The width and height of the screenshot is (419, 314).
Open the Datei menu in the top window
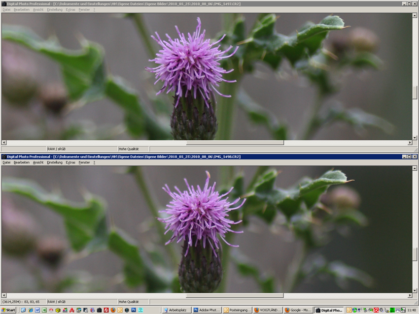(6, 9)
